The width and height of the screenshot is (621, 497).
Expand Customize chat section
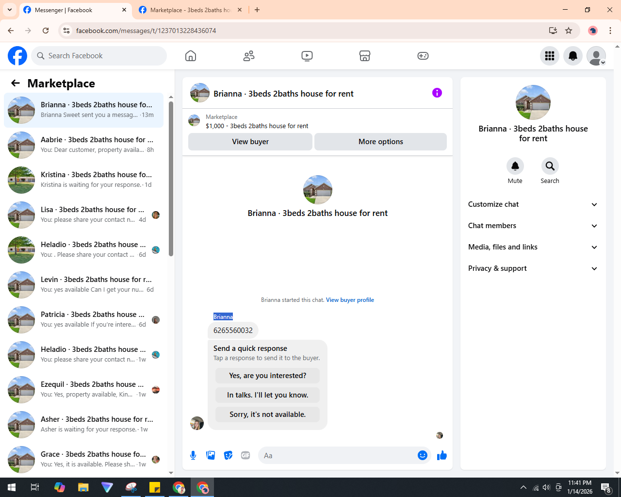[x=533, y=204]
